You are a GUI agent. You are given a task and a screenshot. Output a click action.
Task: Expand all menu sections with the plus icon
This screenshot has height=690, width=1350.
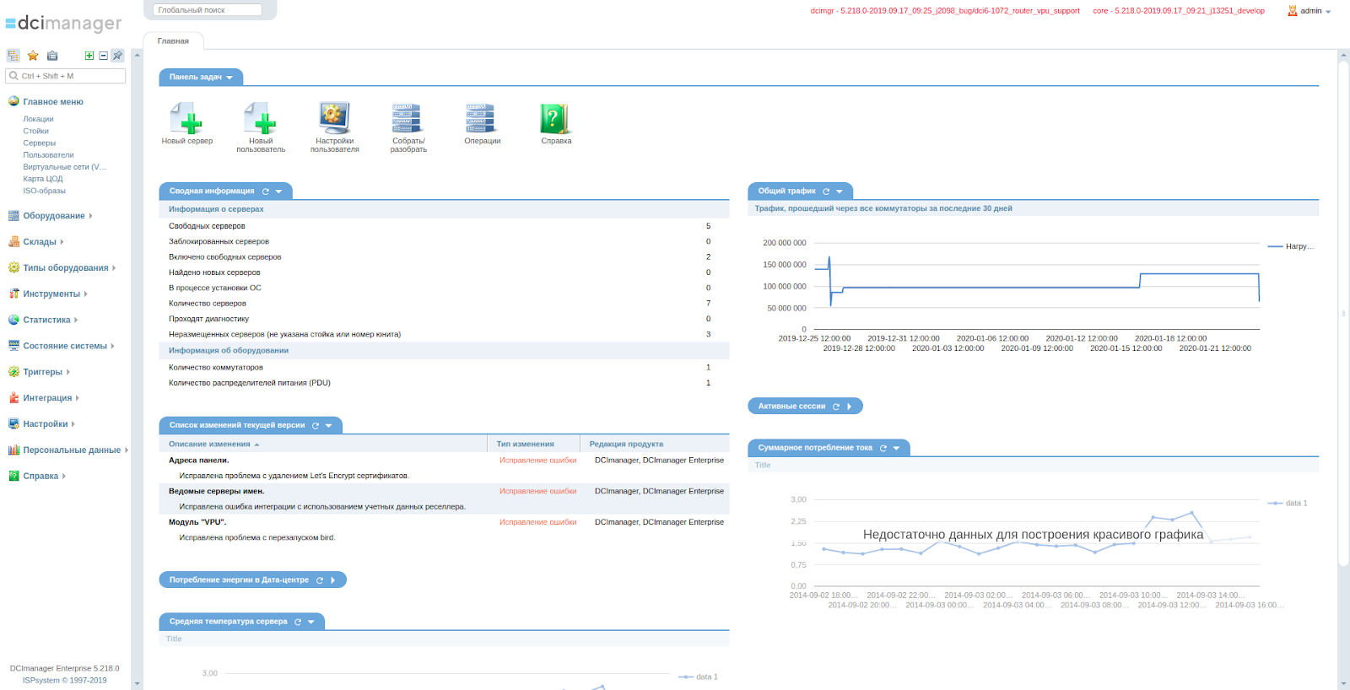(x=89, y=56)
